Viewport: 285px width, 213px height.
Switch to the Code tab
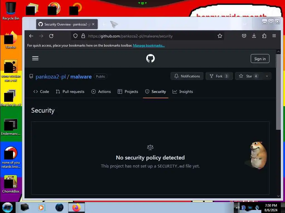tap(41, 92)
